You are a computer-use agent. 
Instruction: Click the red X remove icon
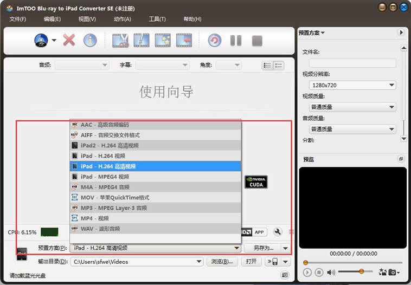69,40
